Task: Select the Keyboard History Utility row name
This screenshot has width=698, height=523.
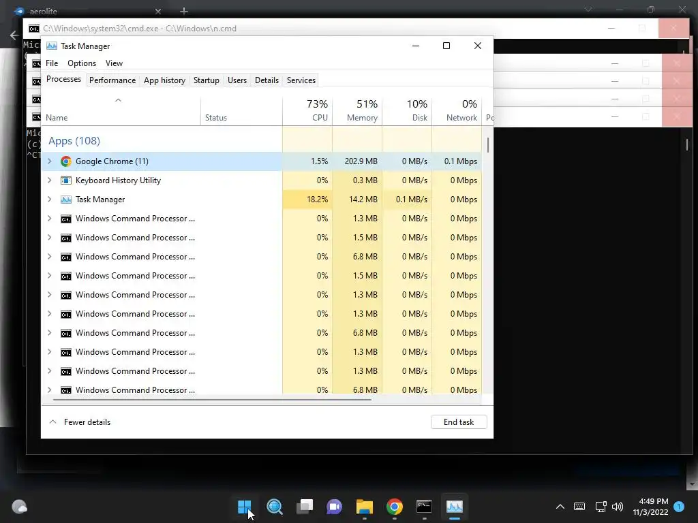Action: click(118, 180)
